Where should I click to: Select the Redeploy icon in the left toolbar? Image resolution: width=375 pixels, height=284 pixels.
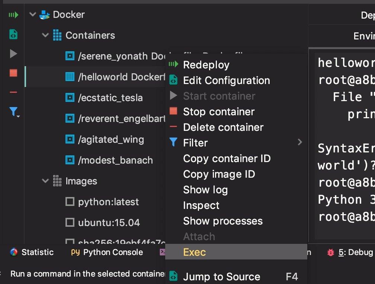pos(13,14)
